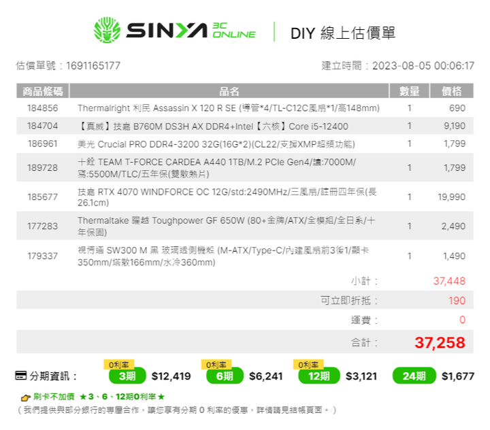Screen dimensions: 490x430
Task: Click the Crucial PRO row price 1,799
Action: pos(455,144)
